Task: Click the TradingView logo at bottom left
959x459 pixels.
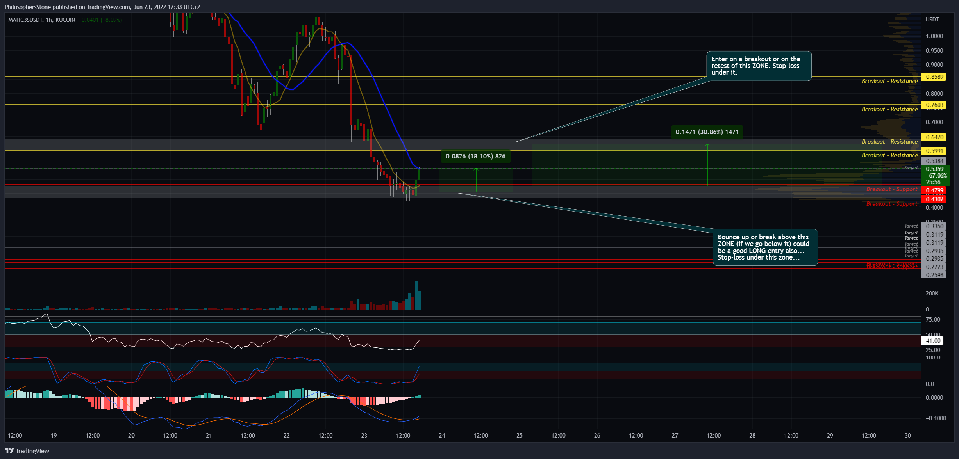Action: coord(27,451)
